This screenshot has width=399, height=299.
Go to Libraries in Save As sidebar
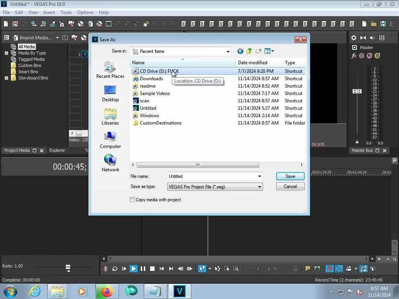pos(110,117)
